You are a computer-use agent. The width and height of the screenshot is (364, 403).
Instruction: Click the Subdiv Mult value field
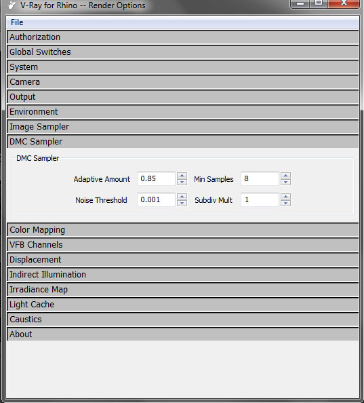point(260,199)
